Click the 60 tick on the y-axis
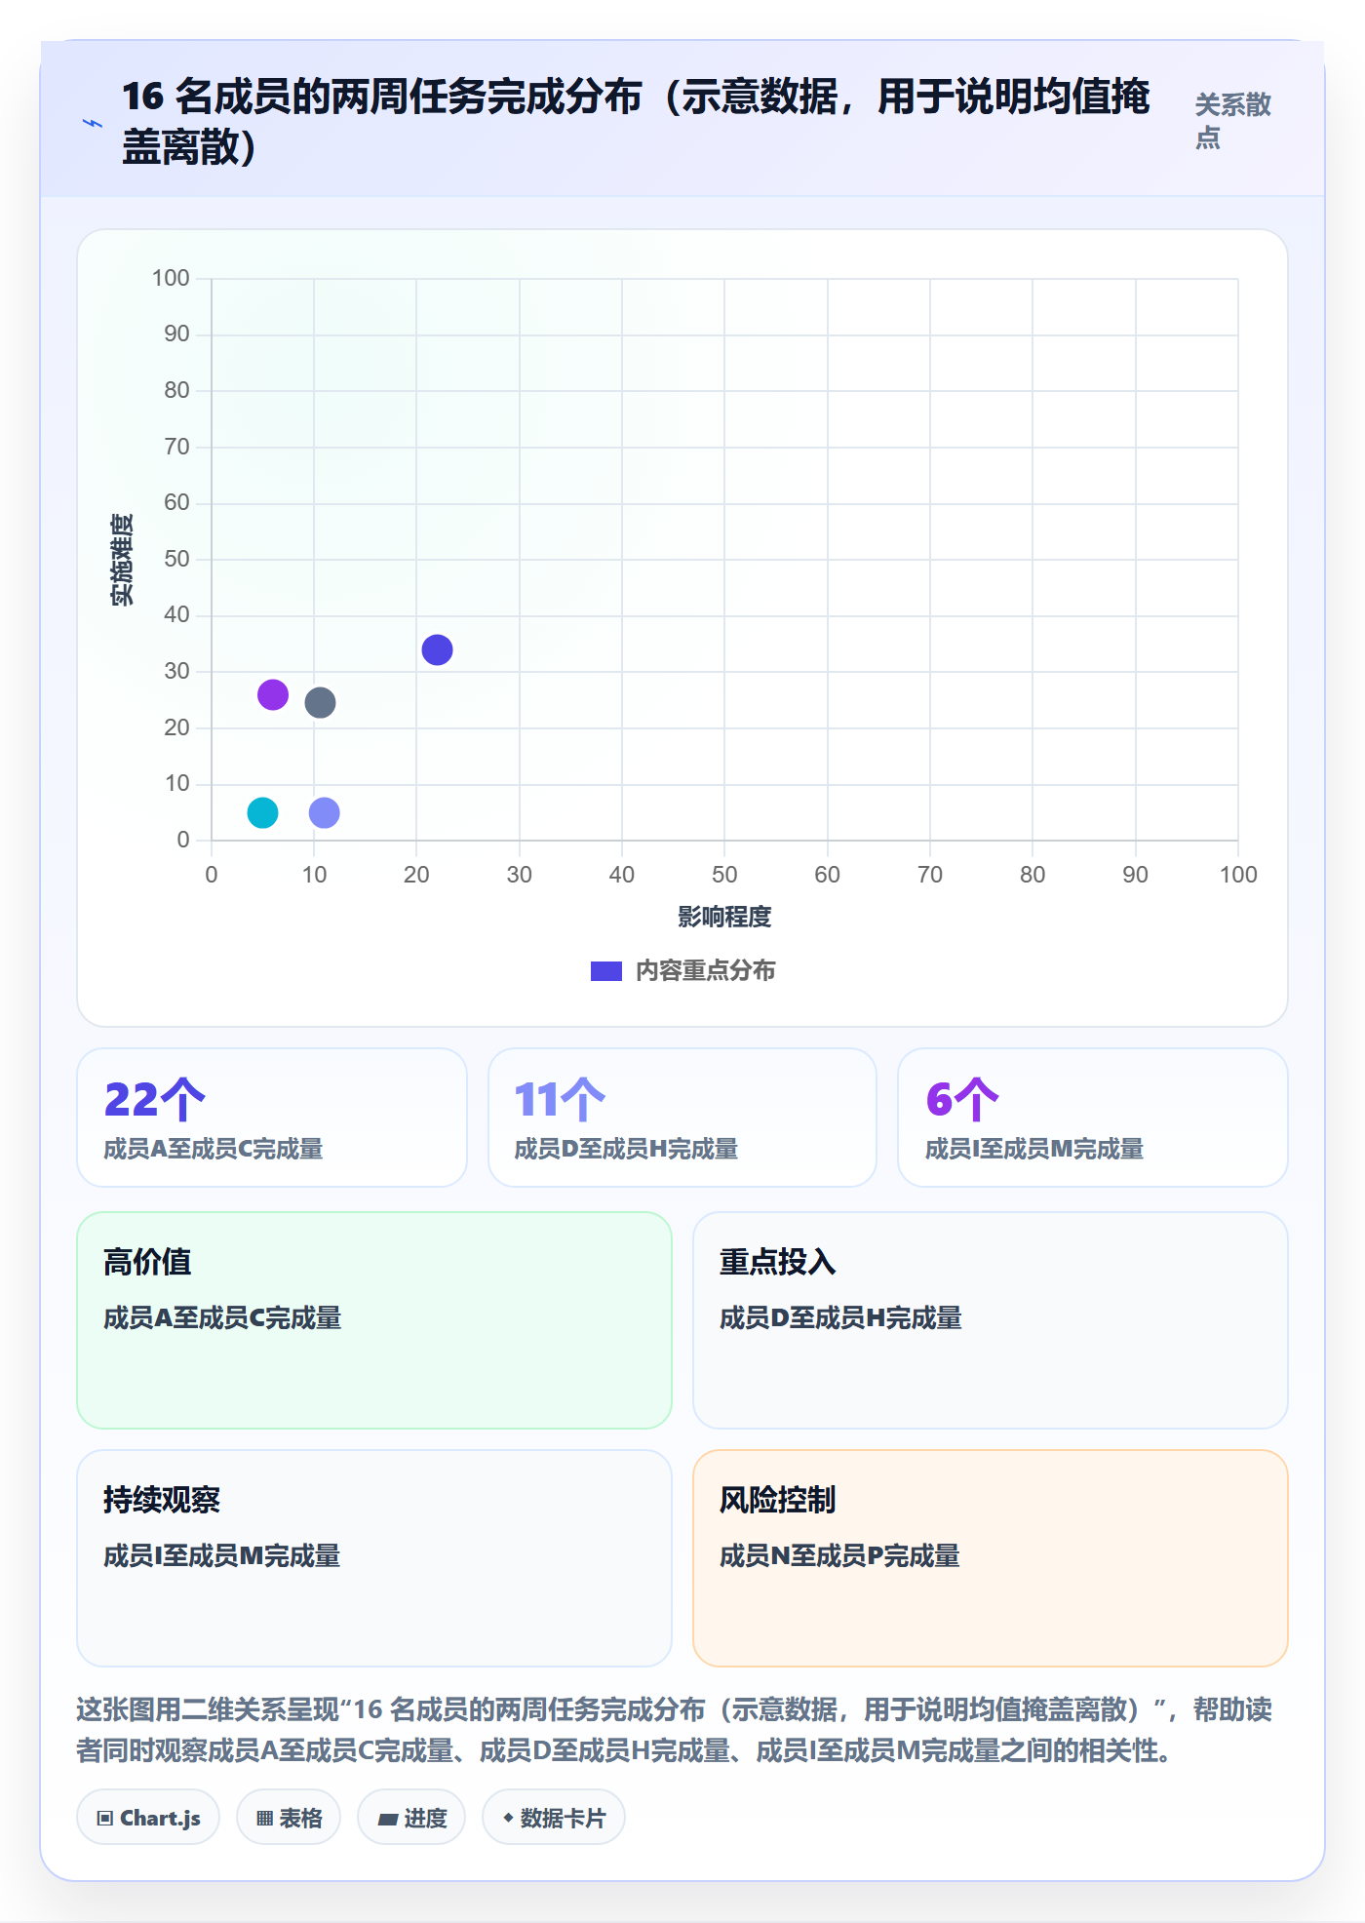The height and width of the screenshot is (1923, 1365). coord(176,502)
